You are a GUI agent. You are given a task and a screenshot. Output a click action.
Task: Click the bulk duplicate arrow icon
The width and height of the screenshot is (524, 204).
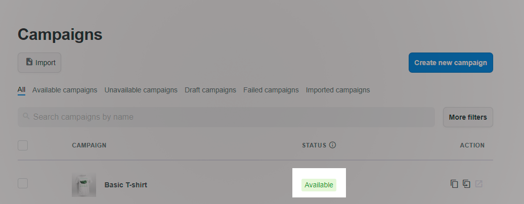pos(466,184)
